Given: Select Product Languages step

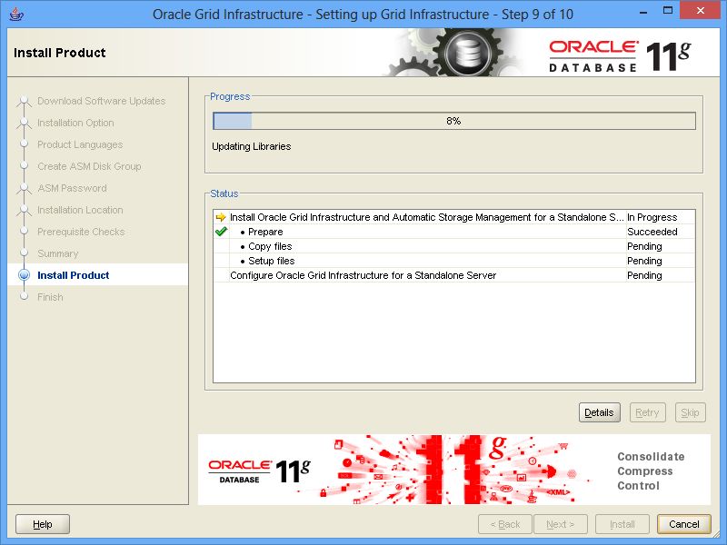Looking at the screenshot, I should 80,144.
